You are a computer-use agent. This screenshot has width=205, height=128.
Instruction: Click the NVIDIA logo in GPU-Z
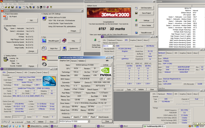[x=106, y=72]
